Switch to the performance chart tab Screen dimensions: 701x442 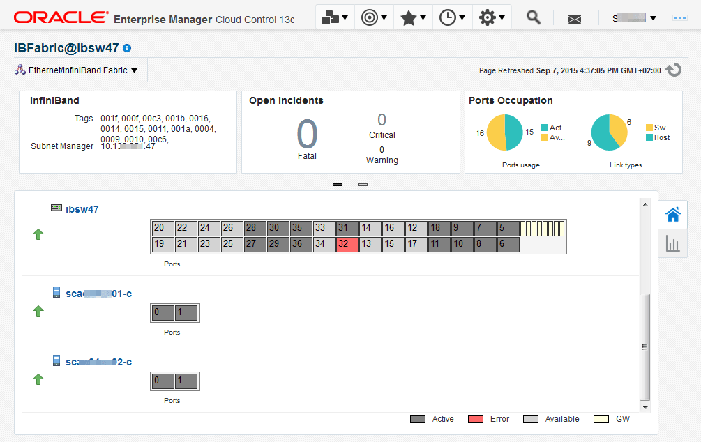[673, 243]
